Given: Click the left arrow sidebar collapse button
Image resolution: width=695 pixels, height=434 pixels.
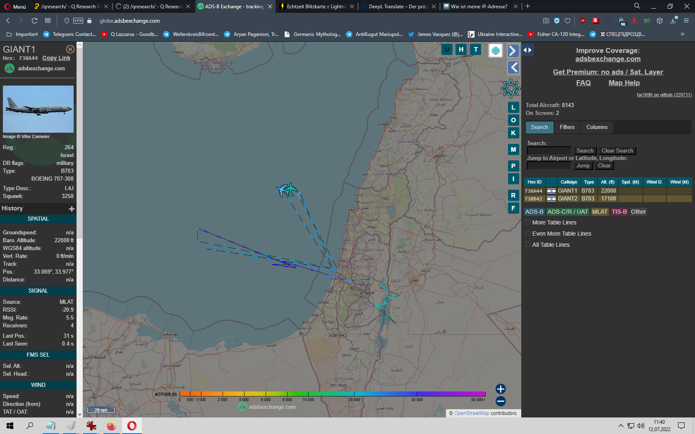Looking at the screenshot, I should click(x=513, y=67).
